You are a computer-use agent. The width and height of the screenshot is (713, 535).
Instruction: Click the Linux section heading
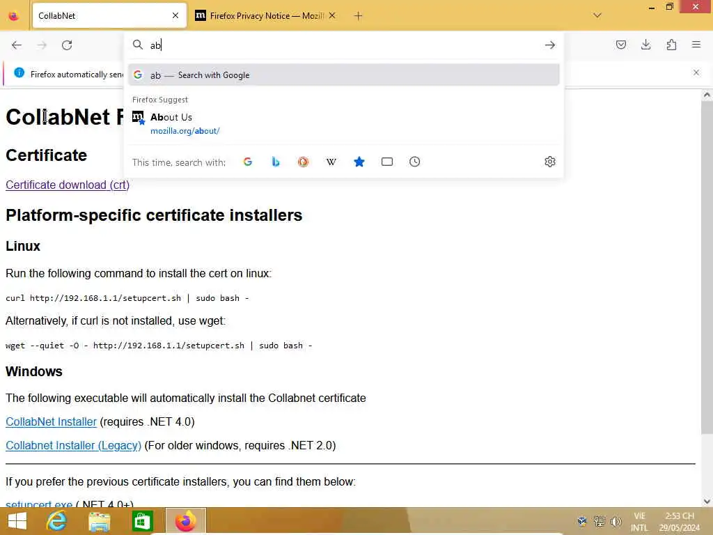(23, 246)
